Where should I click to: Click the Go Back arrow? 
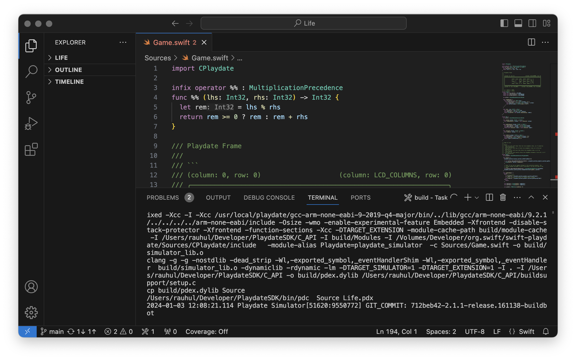175,23
